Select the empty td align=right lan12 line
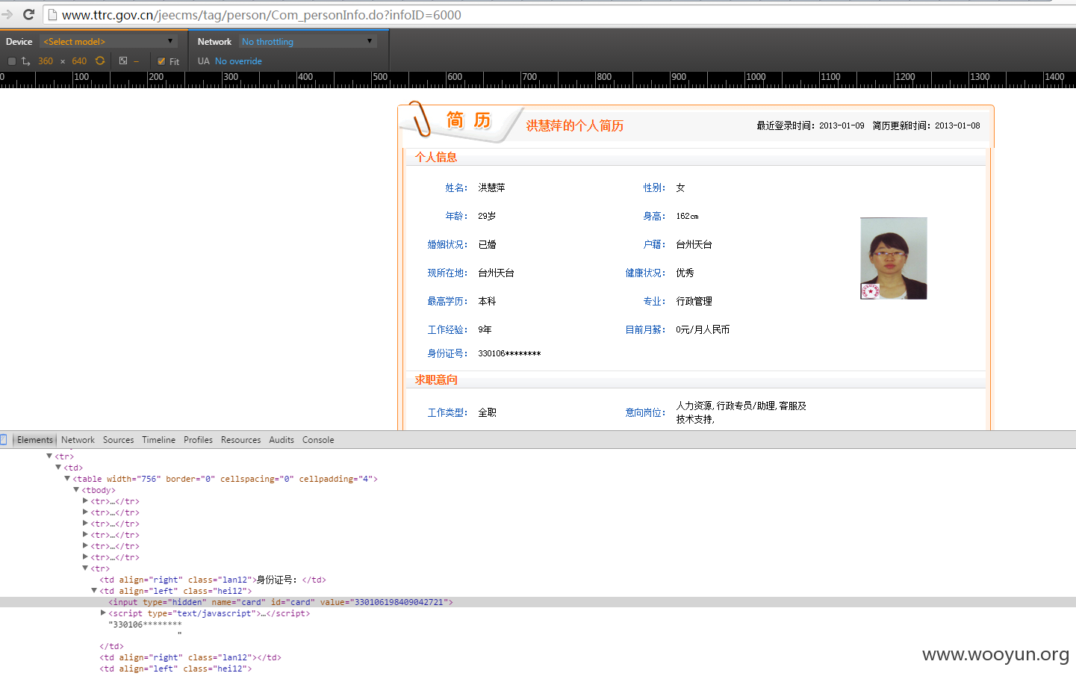Image resolution: width=1076 pixels, height=676 pixels. 190,657
